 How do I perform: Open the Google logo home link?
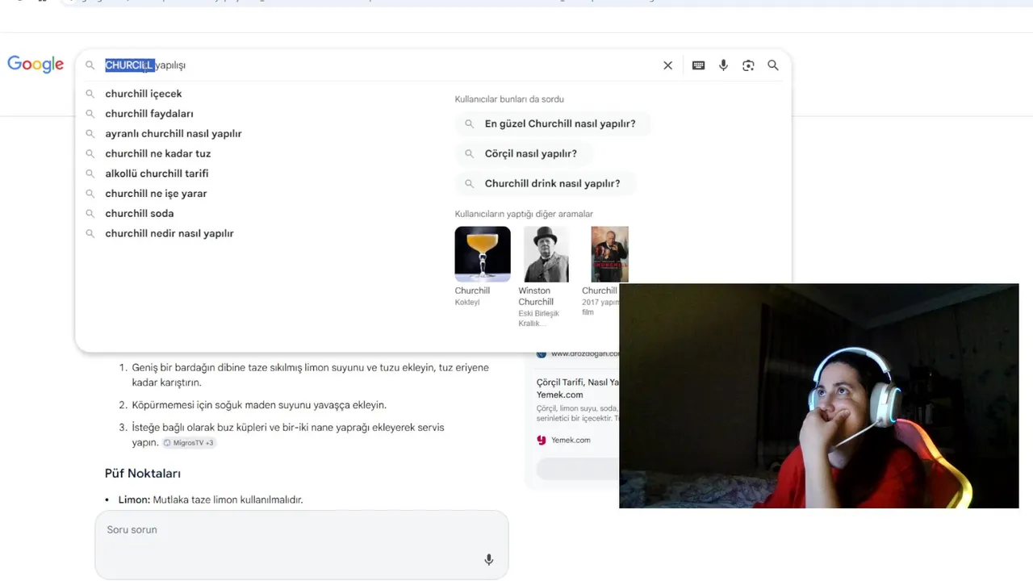coord(36,65)
